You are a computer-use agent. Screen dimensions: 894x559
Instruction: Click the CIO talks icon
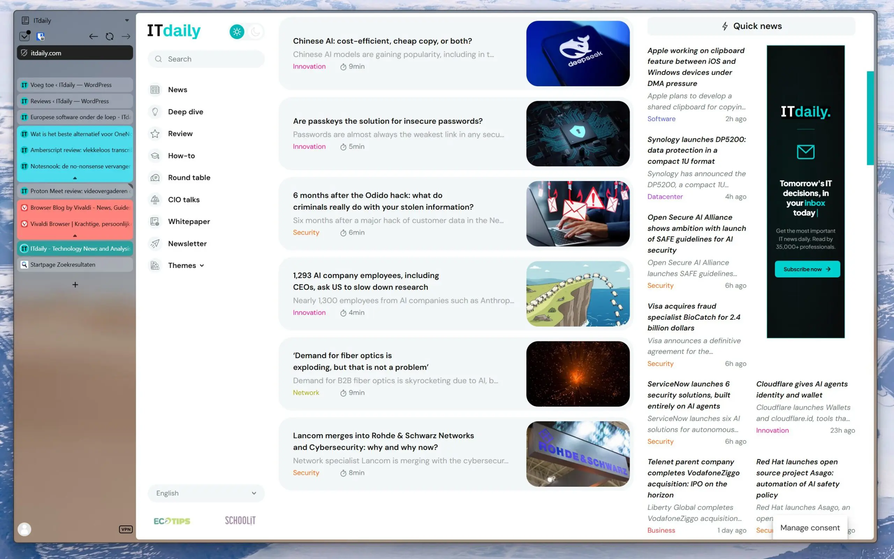[155, 199]
